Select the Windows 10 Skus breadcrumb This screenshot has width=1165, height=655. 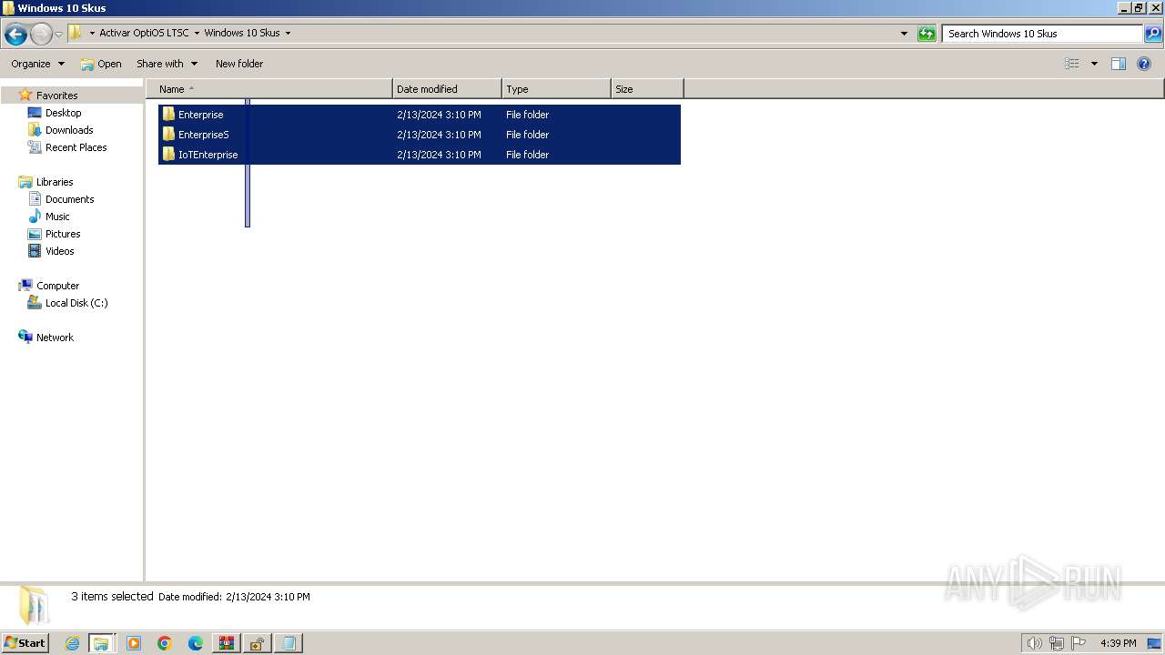(x=242, y=33)
